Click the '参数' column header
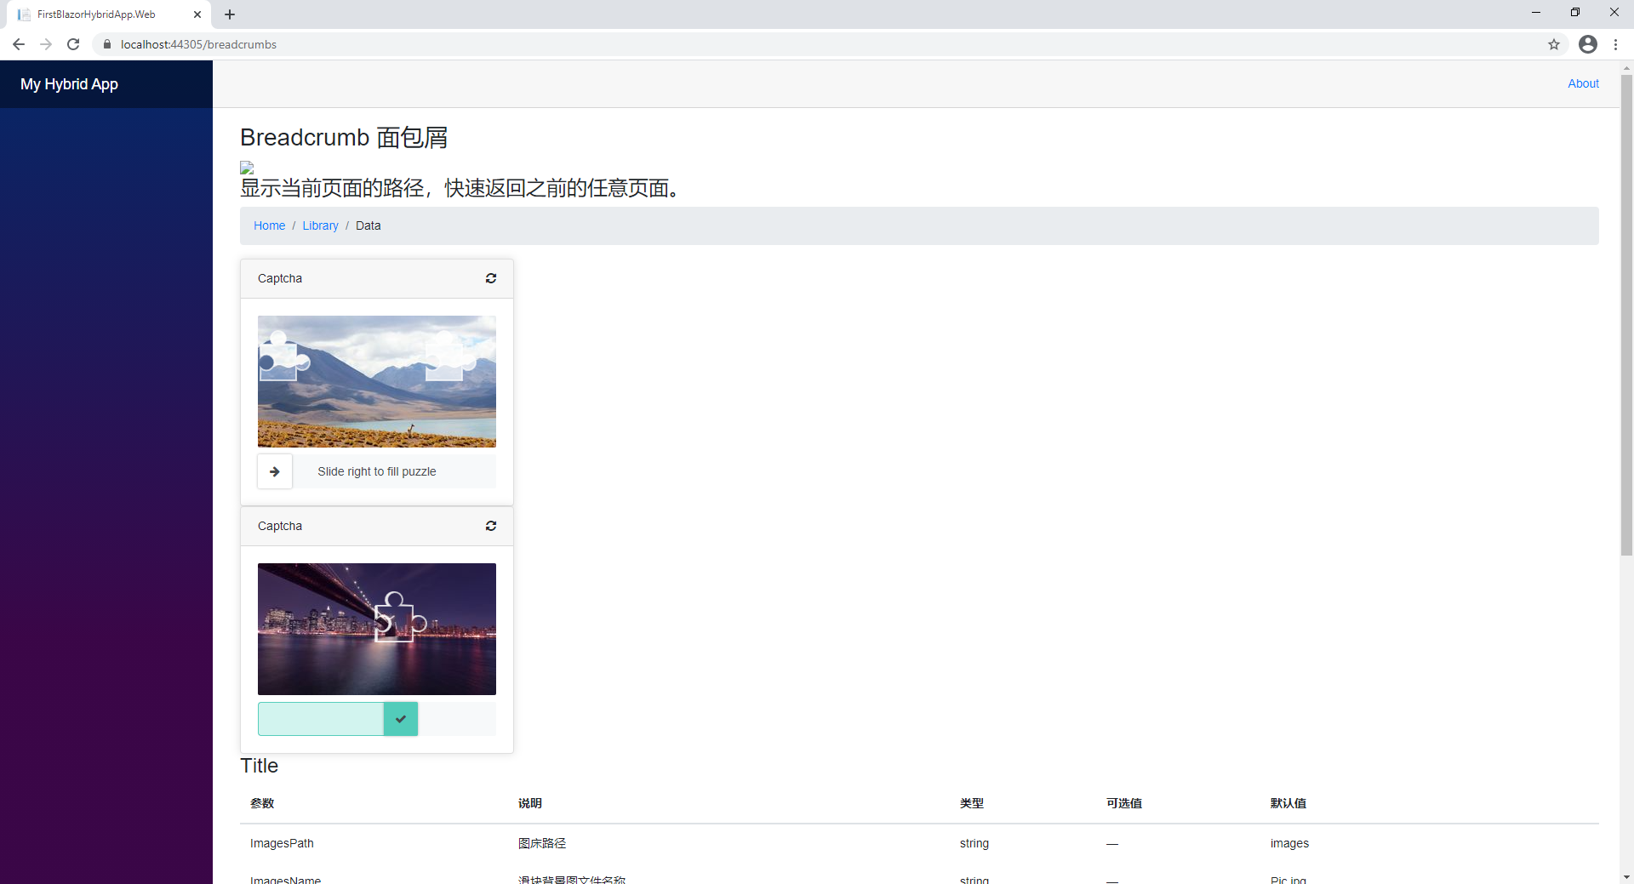 262,803
